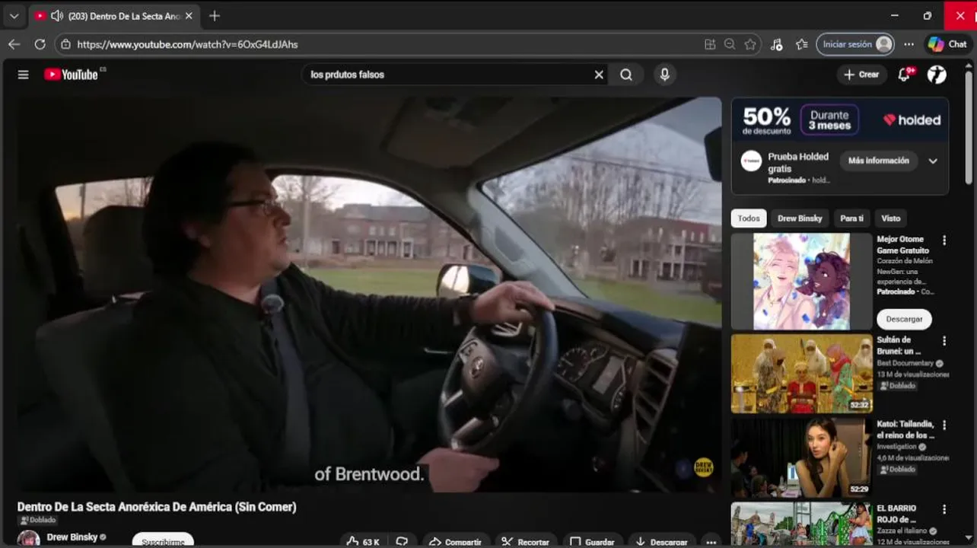Reload the current page
The height and width of the screenshot is (548, 977).
point(40,44)
